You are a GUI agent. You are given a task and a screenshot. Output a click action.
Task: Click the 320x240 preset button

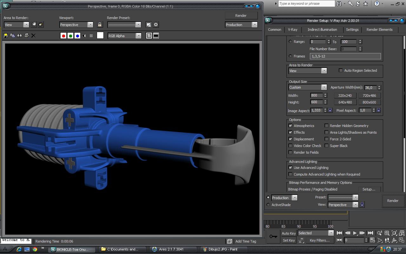click(345, 96)
